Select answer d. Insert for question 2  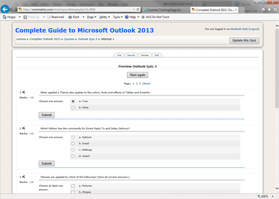pos(73,156)
